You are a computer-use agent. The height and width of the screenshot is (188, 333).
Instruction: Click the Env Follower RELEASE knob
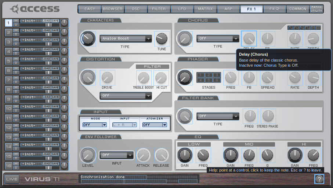pyautogui.click(x=162, y=155)
